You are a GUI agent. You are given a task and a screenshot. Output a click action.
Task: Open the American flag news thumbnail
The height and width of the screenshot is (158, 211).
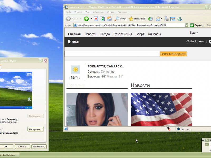(161, 109)
